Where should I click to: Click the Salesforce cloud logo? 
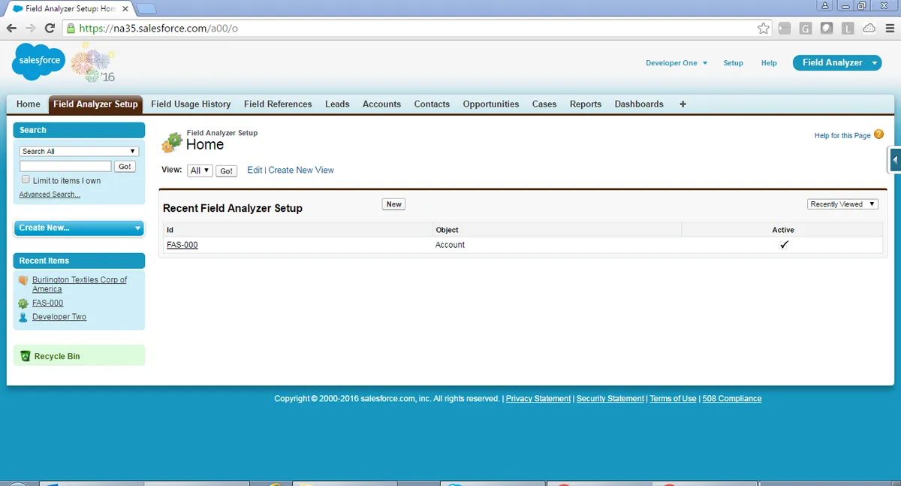point(40,62)
